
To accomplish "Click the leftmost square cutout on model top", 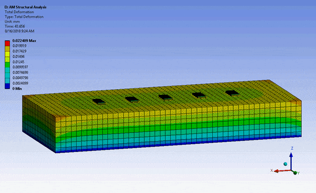I will pos(99,101).
